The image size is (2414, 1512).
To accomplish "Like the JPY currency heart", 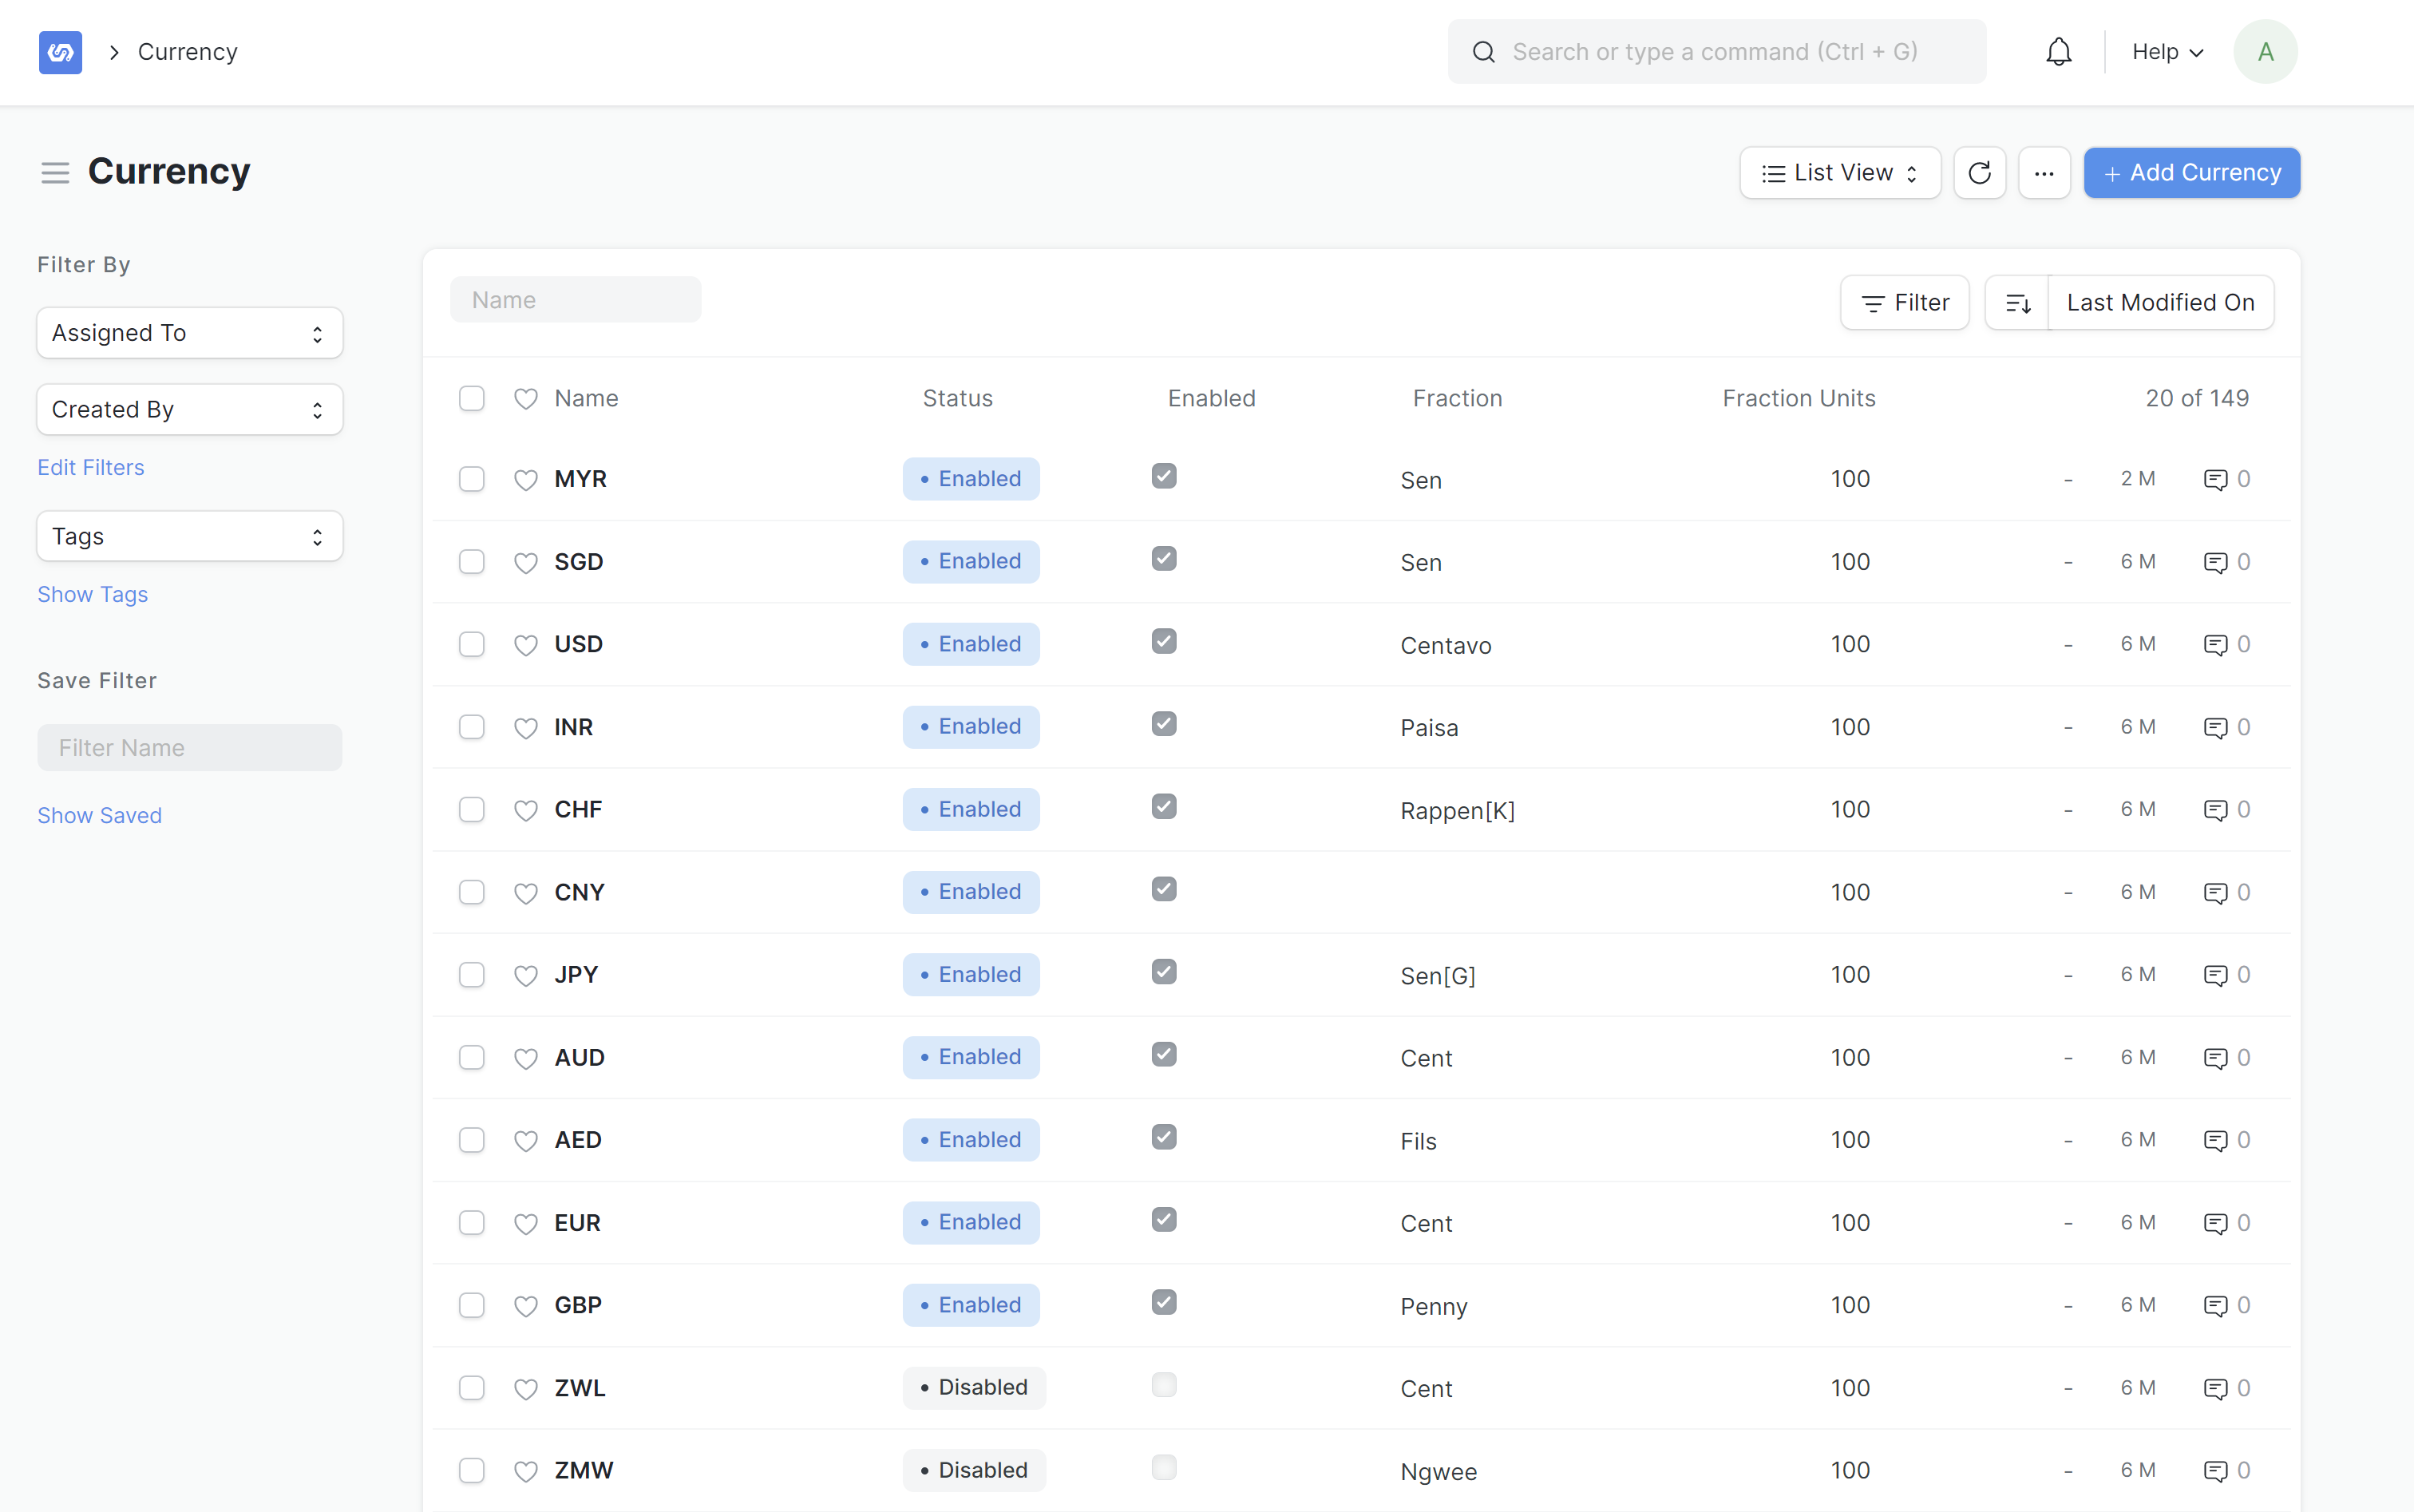I will pyautogui.click(x=526, y=976).
